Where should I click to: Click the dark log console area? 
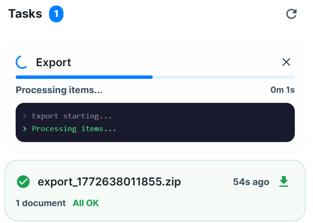155,122
